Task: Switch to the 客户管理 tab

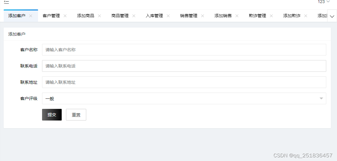Action: (x=51, y=16)
